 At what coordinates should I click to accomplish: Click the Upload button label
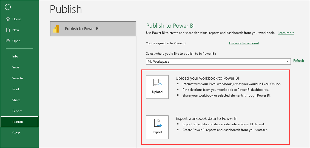click(x=157, y=92)
